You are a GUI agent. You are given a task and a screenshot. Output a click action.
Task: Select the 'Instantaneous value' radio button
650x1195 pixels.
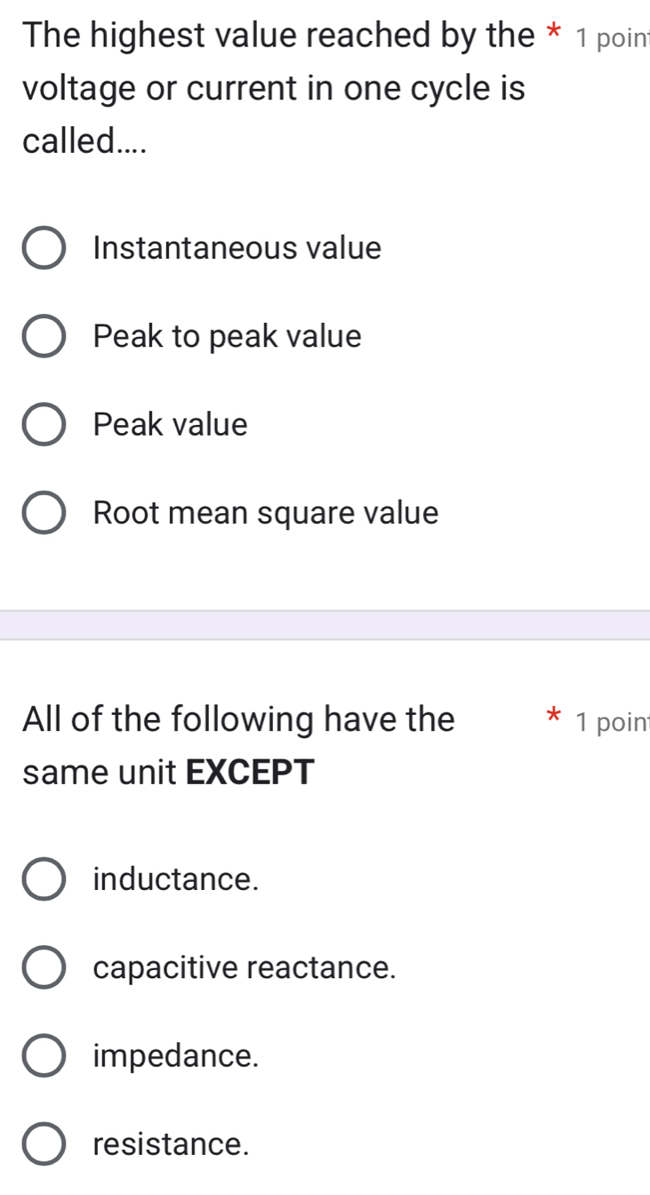[44, 249]
